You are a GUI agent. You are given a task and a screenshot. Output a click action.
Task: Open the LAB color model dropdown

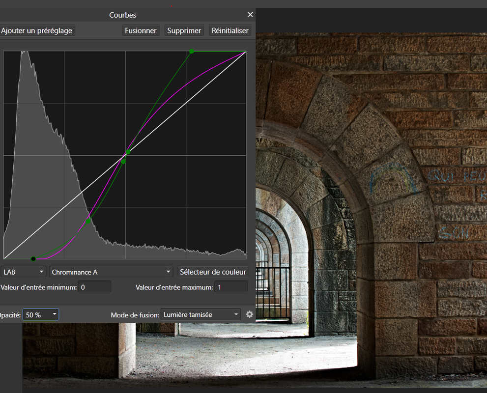(23, 272)
